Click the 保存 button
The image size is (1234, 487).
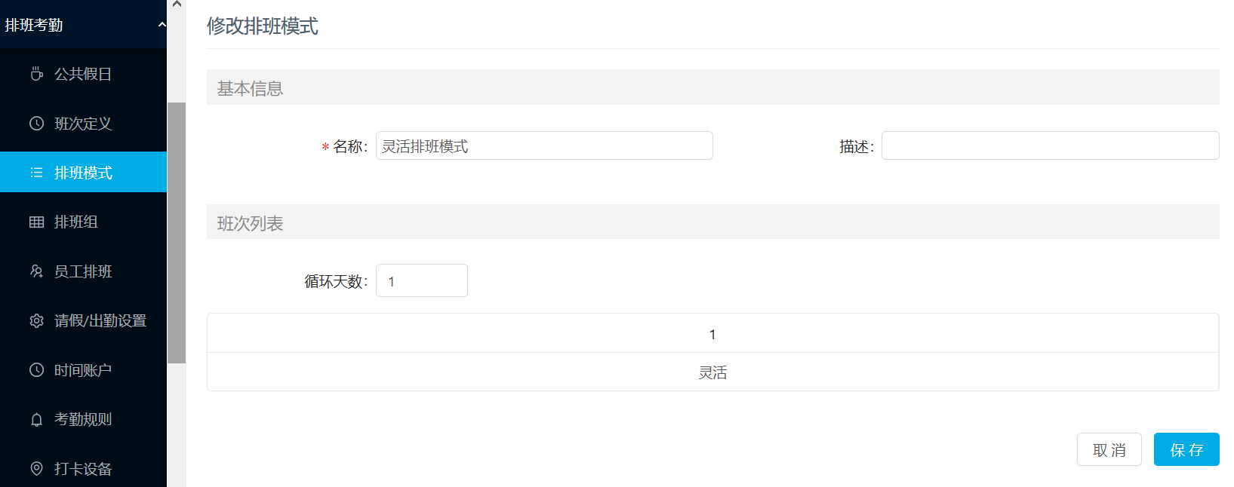1186,449
